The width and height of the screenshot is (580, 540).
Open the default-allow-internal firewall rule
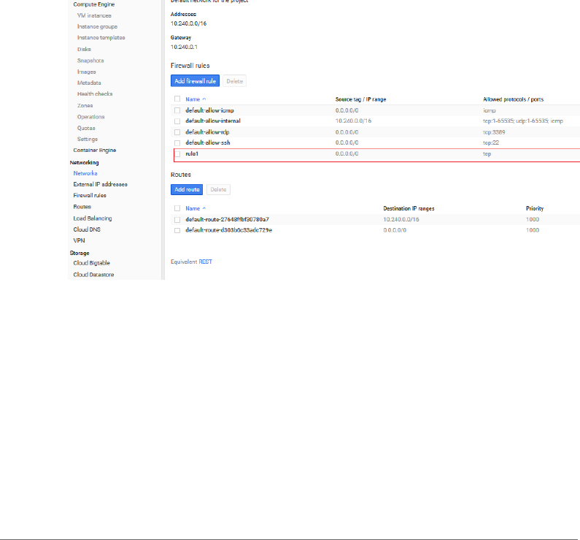pos(213,121)
